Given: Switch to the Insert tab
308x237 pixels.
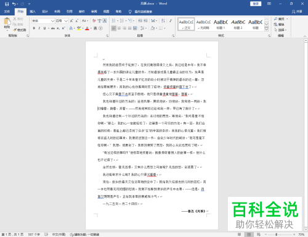Looking at the screenshot, I should (x=33, y=12).
